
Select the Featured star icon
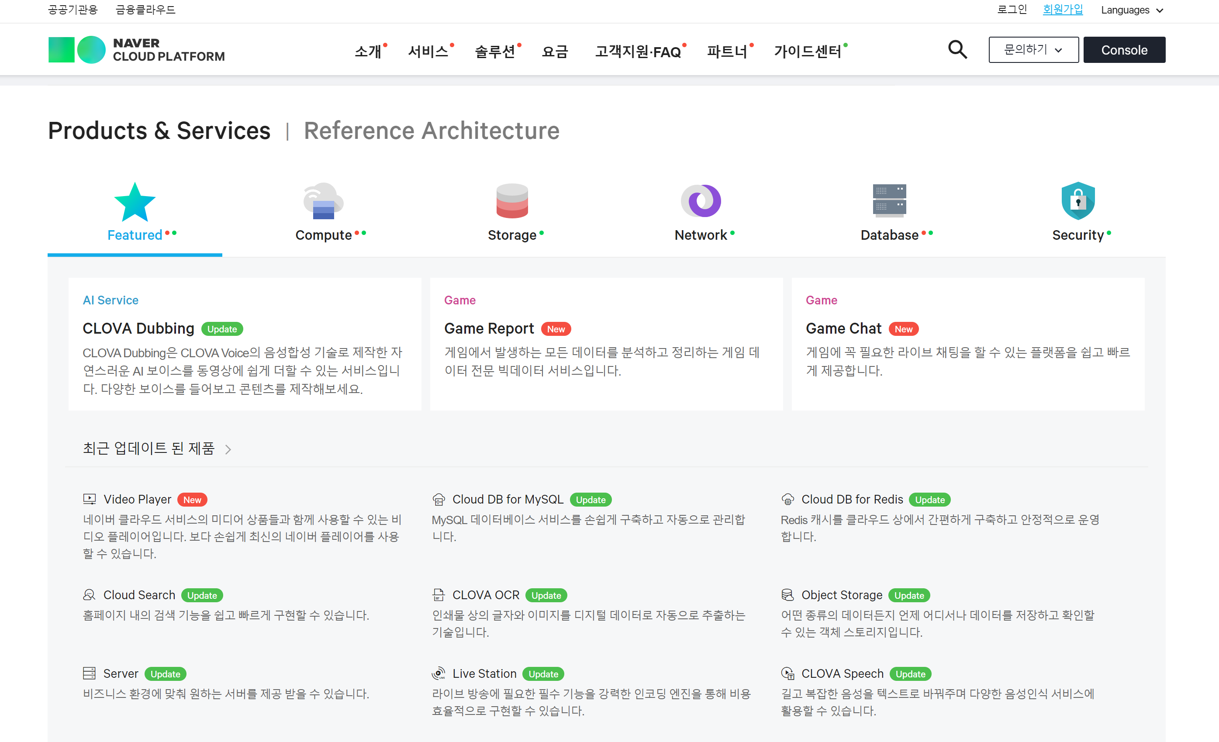pos(135,202)
